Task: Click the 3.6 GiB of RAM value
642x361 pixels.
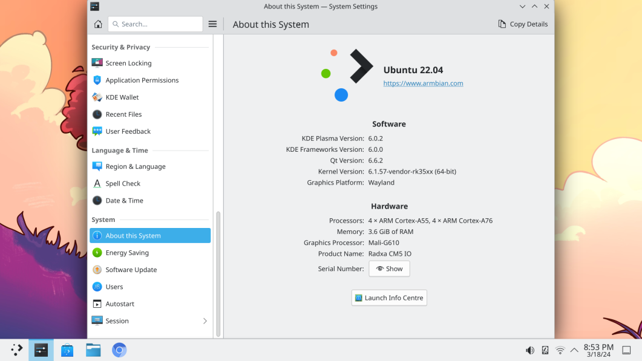Action: (x=391, y=232)
